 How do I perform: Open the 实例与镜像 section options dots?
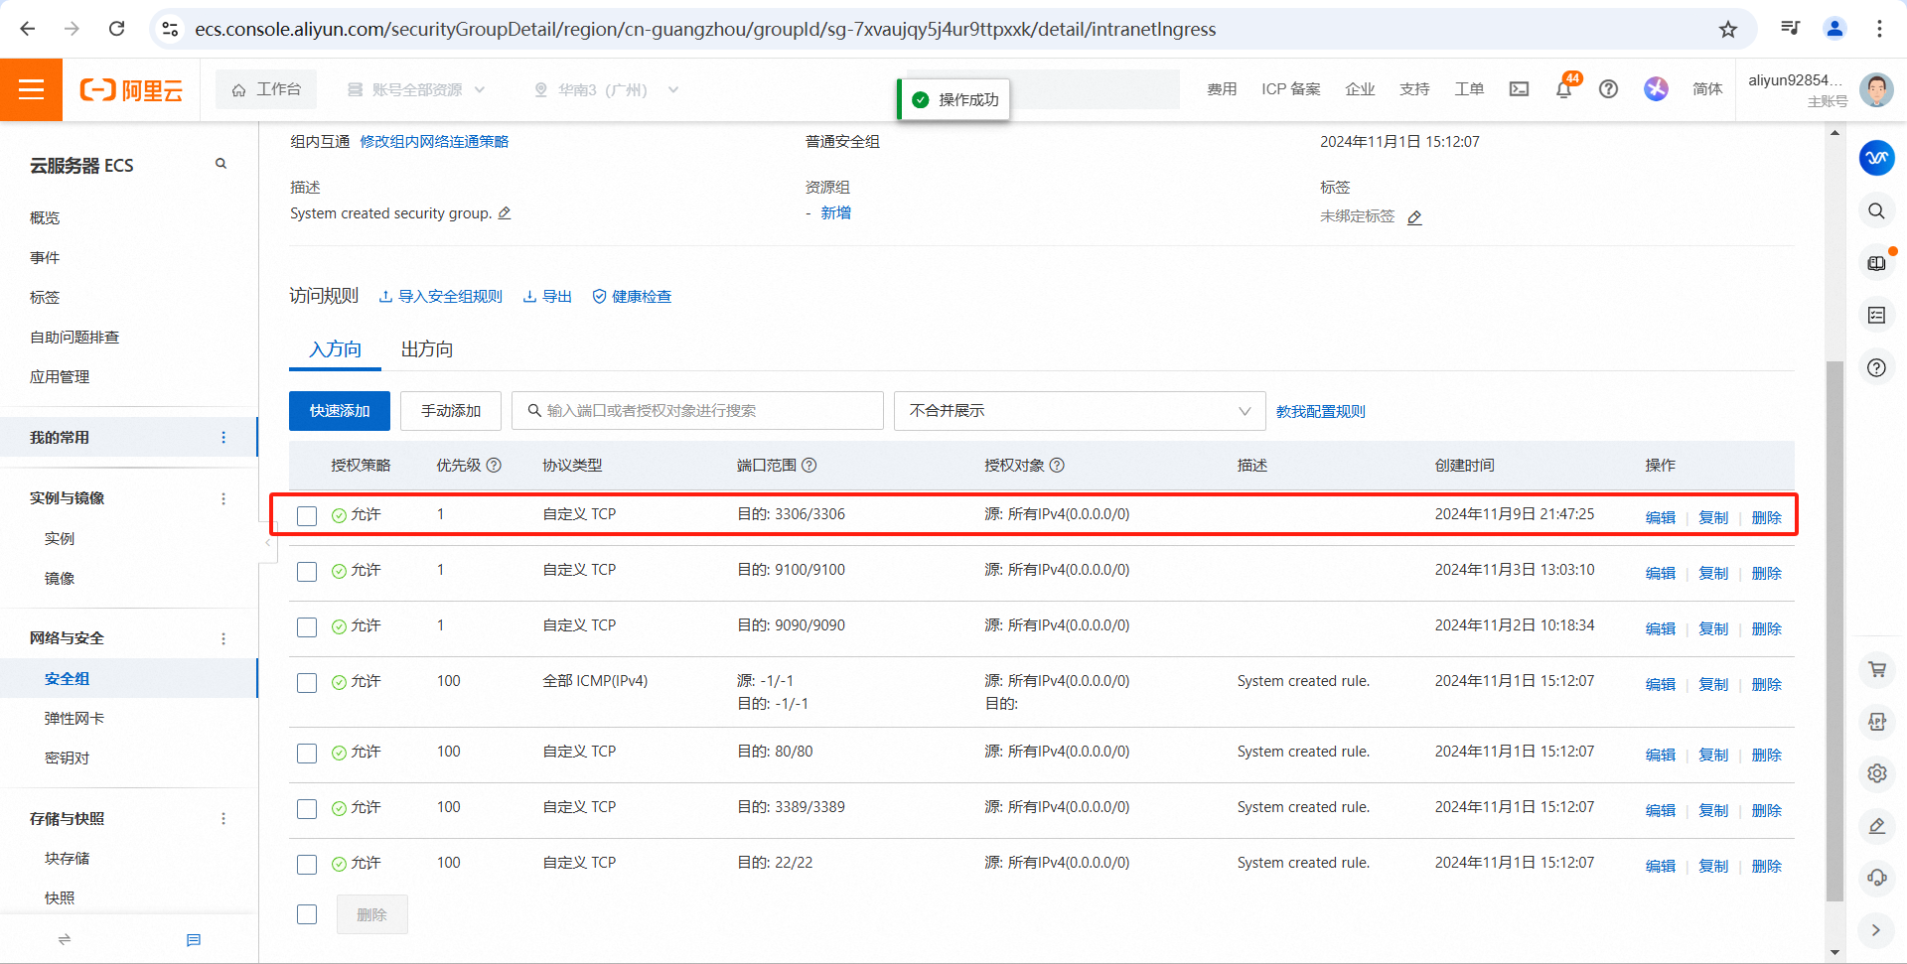coord(223,498)
